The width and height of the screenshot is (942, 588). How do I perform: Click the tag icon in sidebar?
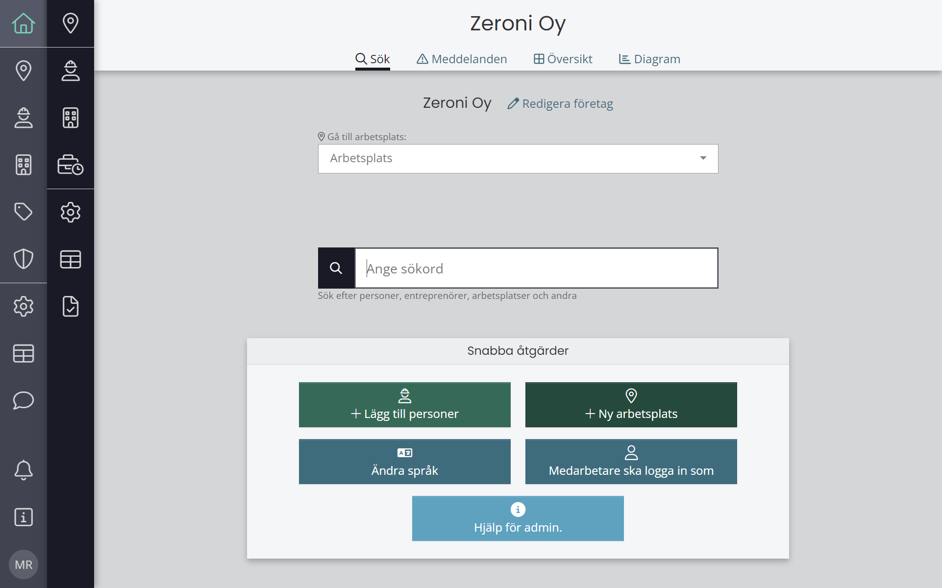[x=23, y=212]
